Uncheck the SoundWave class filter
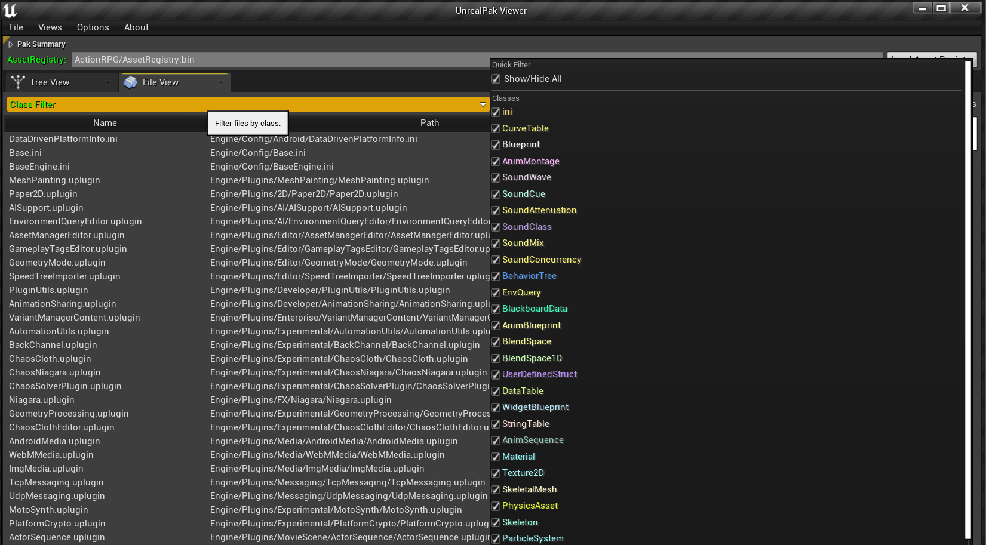 click(496, 177)
